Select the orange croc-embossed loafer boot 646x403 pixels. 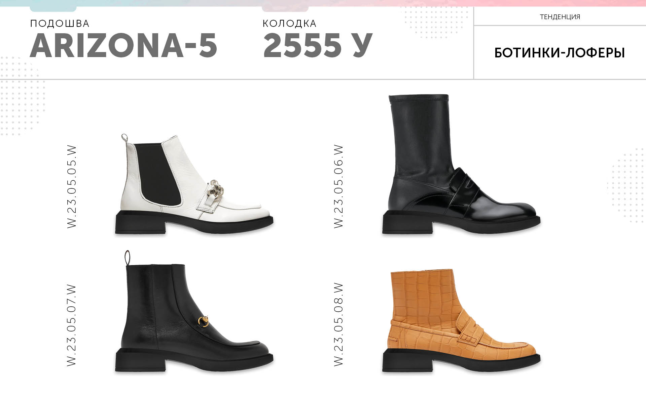coord(461,321)
